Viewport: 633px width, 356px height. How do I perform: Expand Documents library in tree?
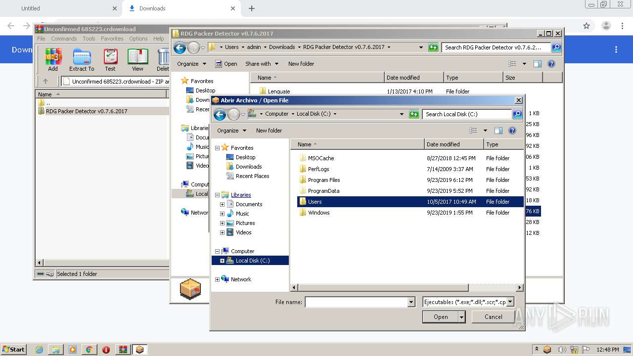222,204
